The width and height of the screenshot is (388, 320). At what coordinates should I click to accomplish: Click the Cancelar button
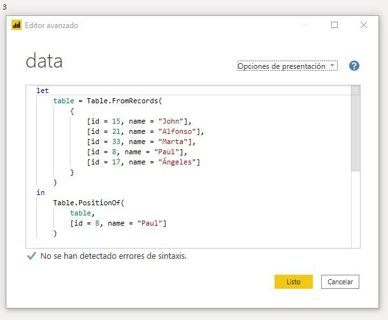coord(340,282)
